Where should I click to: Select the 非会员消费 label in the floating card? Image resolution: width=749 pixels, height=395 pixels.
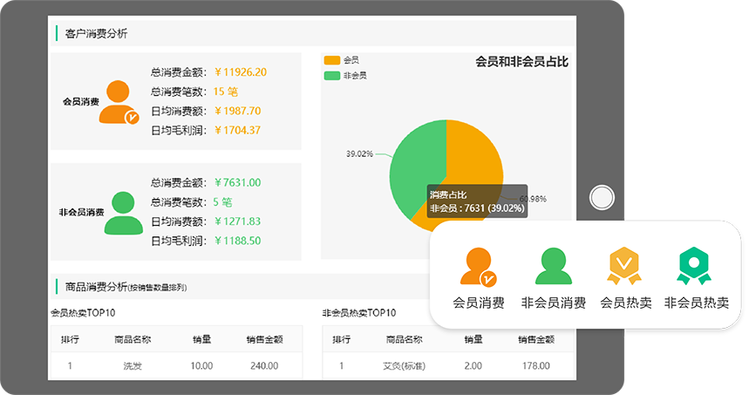click(x=553, y=303)
